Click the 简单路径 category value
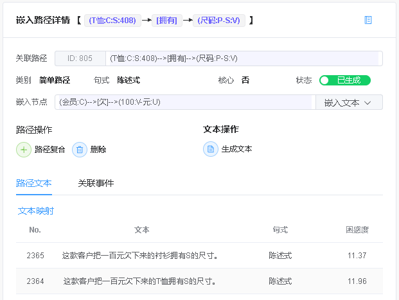Screen dimensions: 399x300 coord(55,80)
